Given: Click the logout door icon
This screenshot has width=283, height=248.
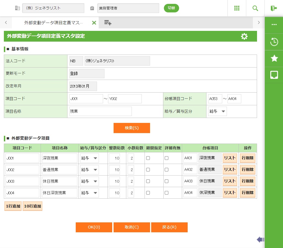Looking at the screenshot, I should (274, 8).
